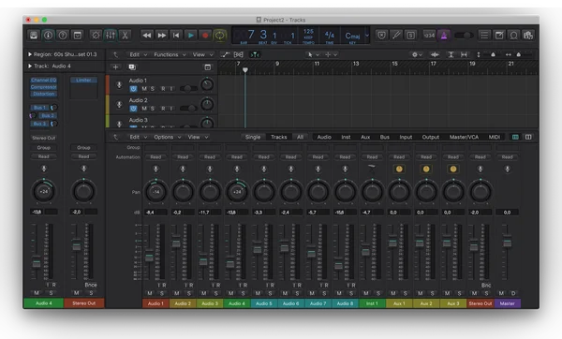The width and height of the screenshot is (562, 339).
Task: Toggle Flex view icon
Action: click(x=238, y=54)
